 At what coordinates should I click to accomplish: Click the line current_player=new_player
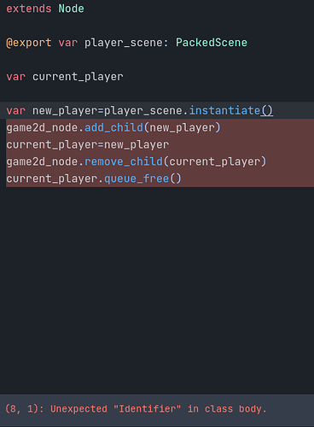88,144
